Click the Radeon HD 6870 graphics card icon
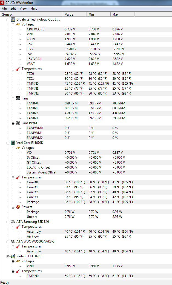Viewport: 172px width, 285px height. (x=13, y=256)
